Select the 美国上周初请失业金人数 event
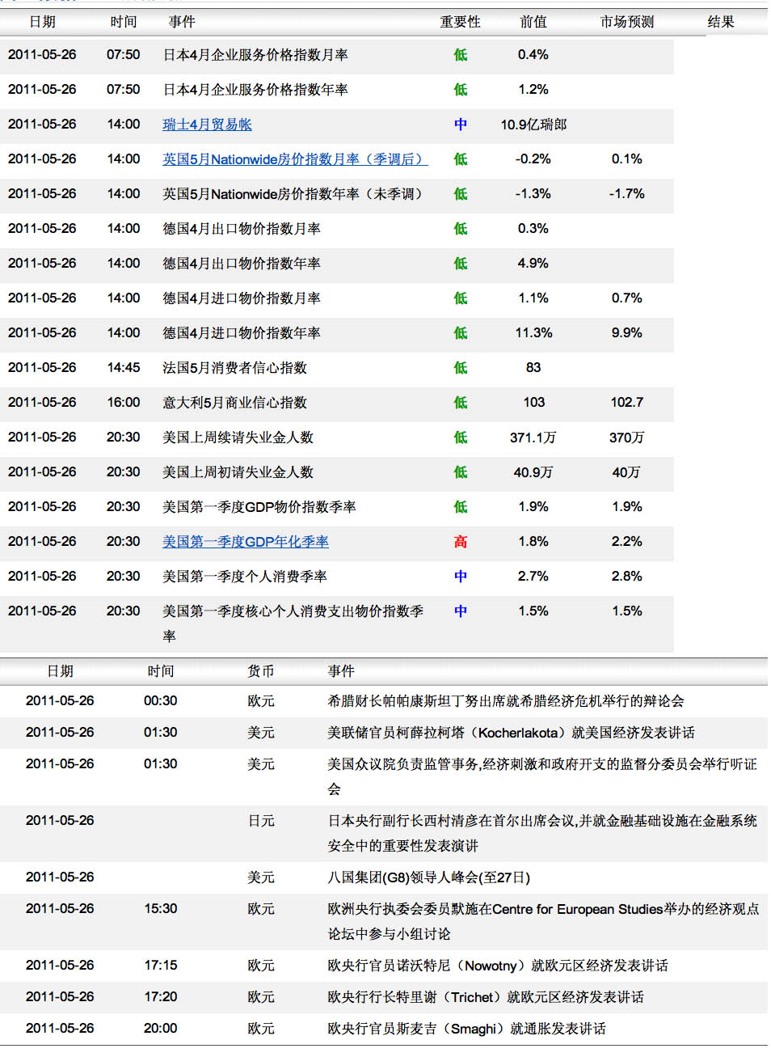The height and width of the screenshot is (1057, 771). (x=238, y=472)
